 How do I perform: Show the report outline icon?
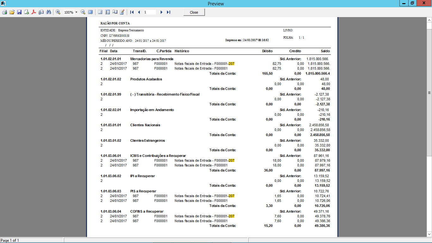click(x=100, y=12)
